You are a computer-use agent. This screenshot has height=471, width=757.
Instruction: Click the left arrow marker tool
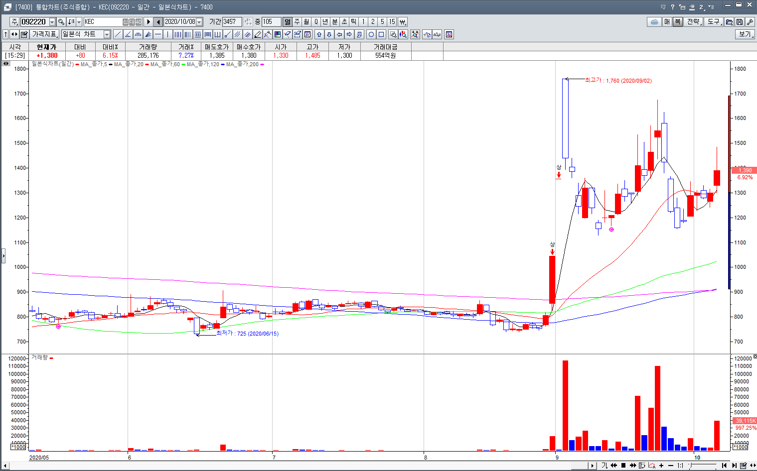pyautogui.click(x=339, y=34)
